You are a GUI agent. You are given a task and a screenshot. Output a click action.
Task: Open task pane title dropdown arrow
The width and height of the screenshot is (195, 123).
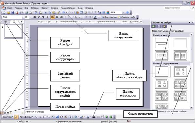190,22
